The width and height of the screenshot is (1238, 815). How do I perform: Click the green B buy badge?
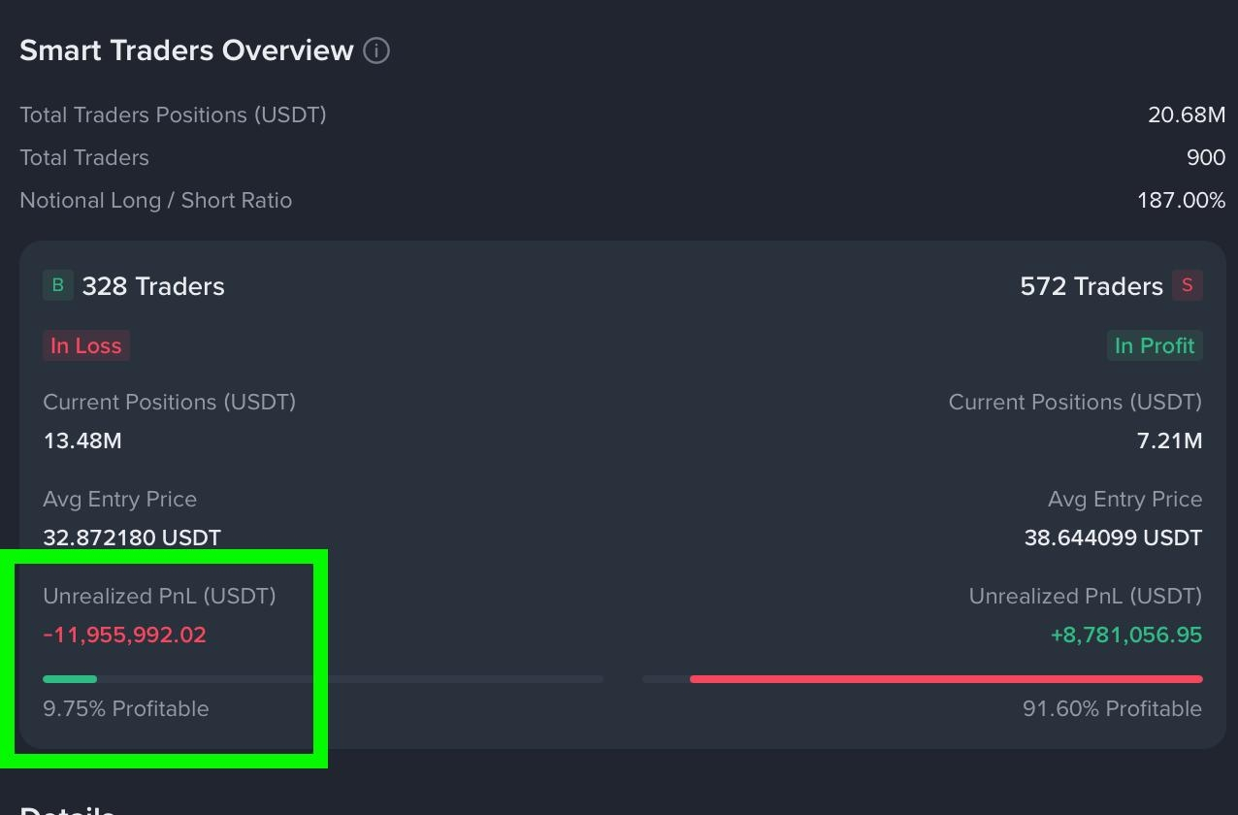57,285
